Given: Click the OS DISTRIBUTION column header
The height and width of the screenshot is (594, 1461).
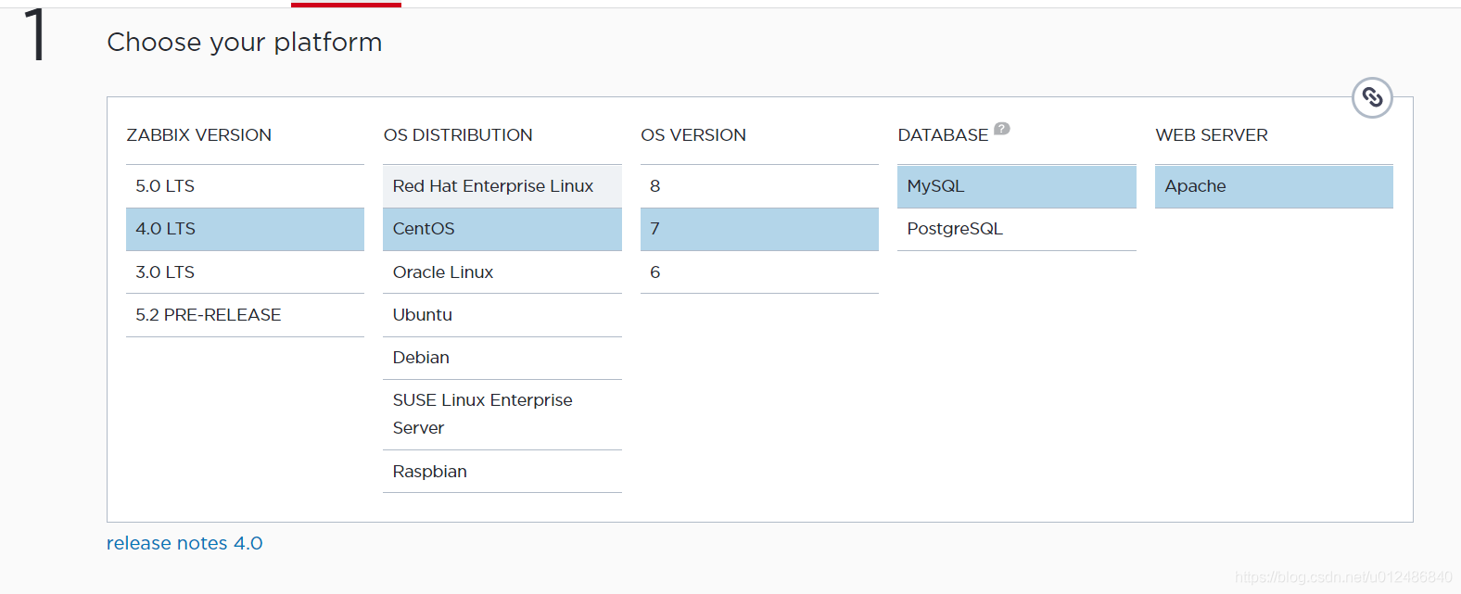Looking at the screenshot, I should coord(458,135).
